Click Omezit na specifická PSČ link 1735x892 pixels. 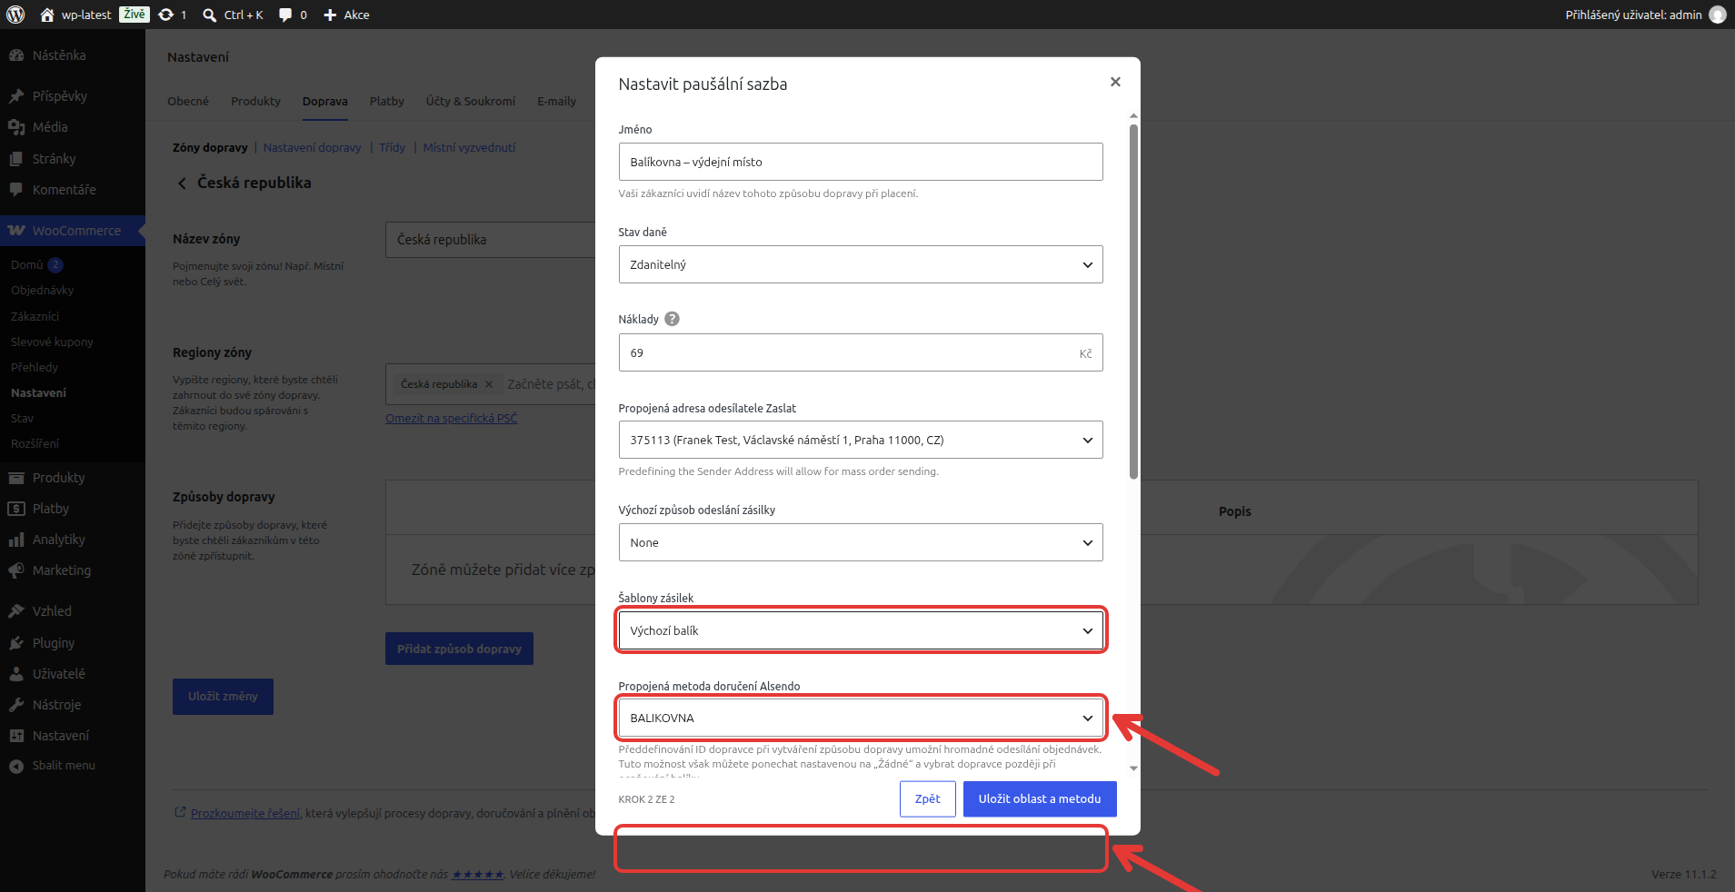click(452, 419)
